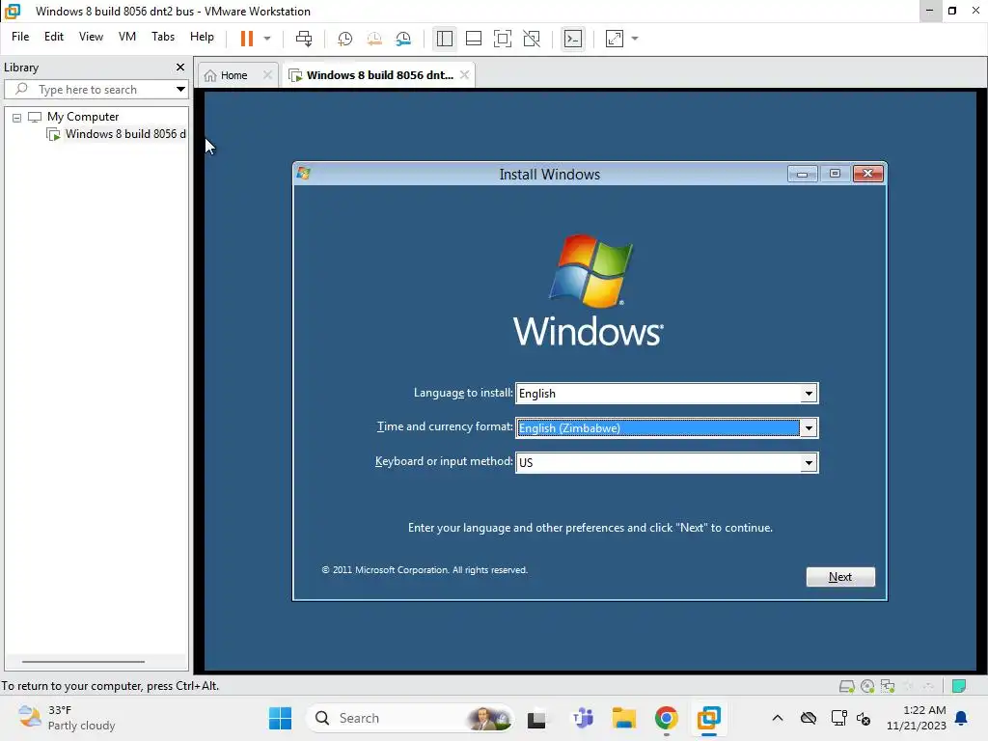Viewport: 988px width, 741px height.
Task: Open File Explorer from the taskbar
Action: pos(624,718)
